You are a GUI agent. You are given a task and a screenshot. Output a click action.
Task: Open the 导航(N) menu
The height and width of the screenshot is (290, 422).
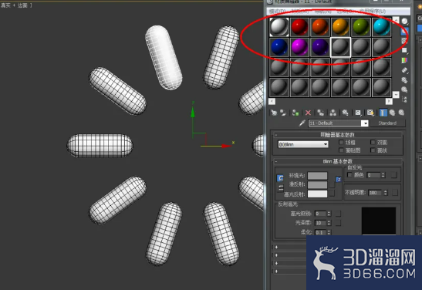click(x=323, y=12)
